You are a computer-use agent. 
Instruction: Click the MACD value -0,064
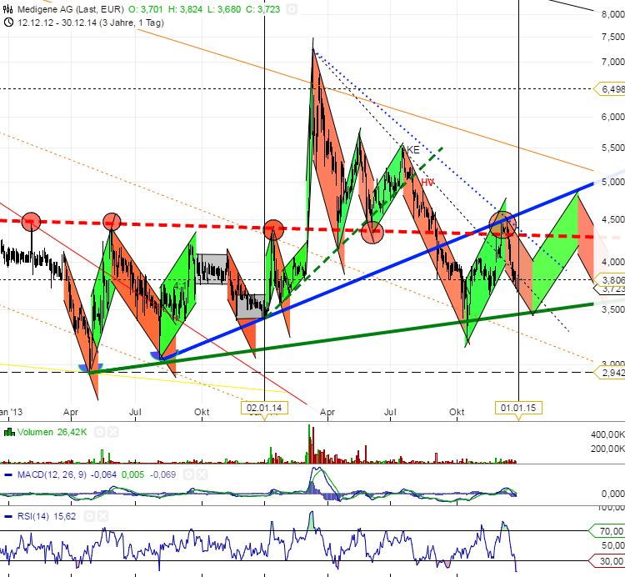[x=103, y=474]
